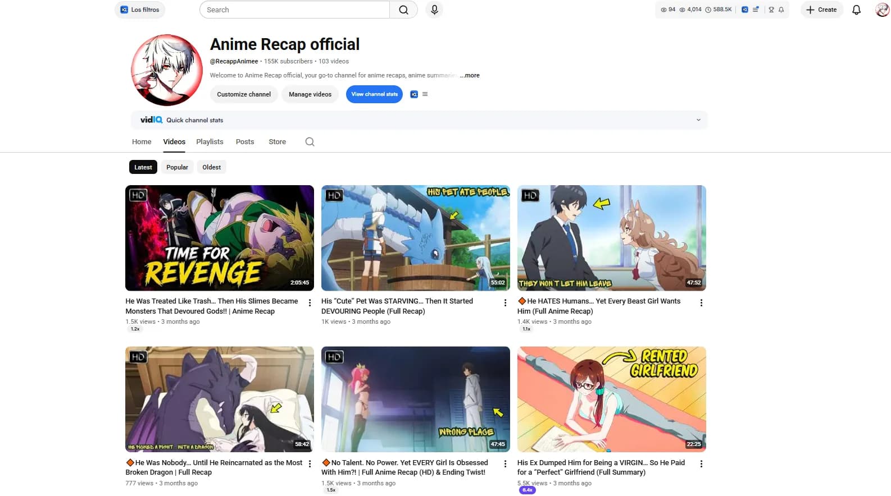Image resolution: width=891 pixels, height=496 pixels.
Task: Open title 'His Ex Dumped Him for Being'
Action: 601,467
